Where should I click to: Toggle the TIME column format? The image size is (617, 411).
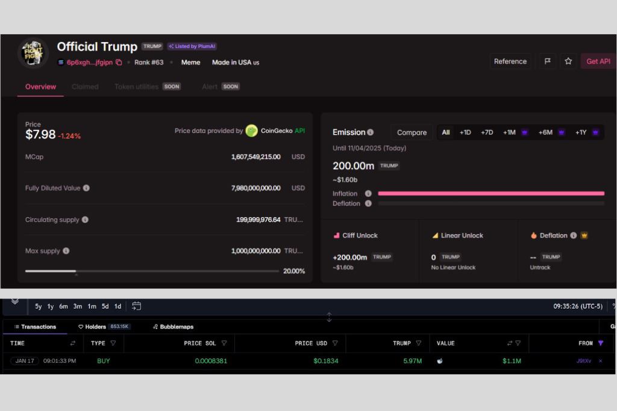73,343
